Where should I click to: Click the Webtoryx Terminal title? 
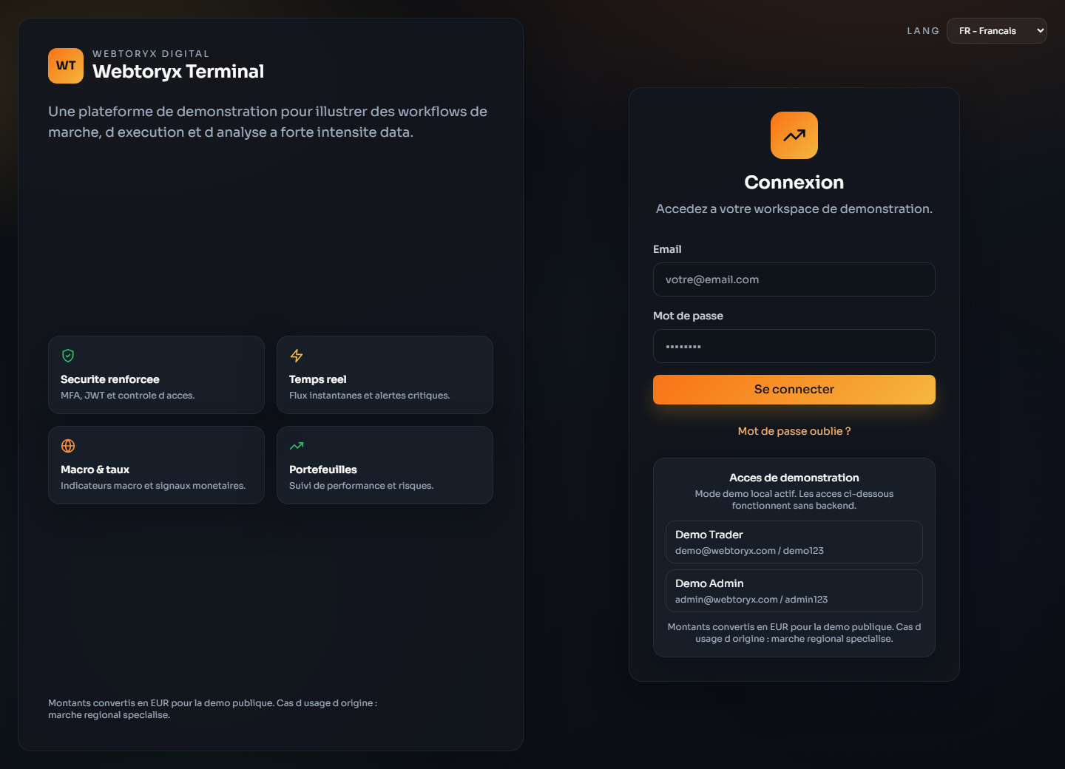click(x=177, y=72)
